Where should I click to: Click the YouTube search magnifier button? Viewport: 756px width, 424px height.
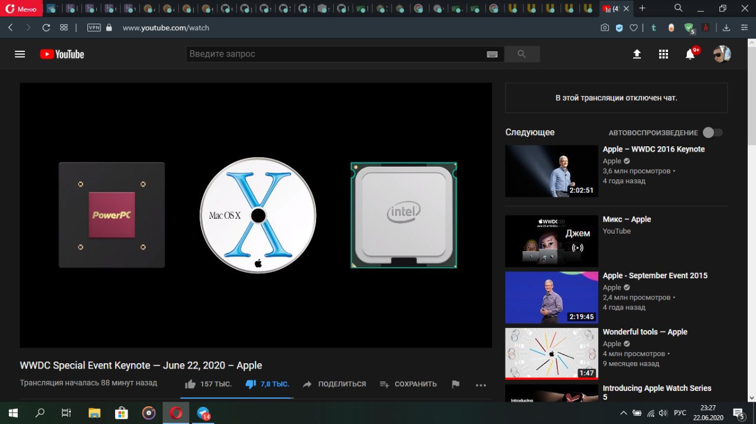click(522, 54)
